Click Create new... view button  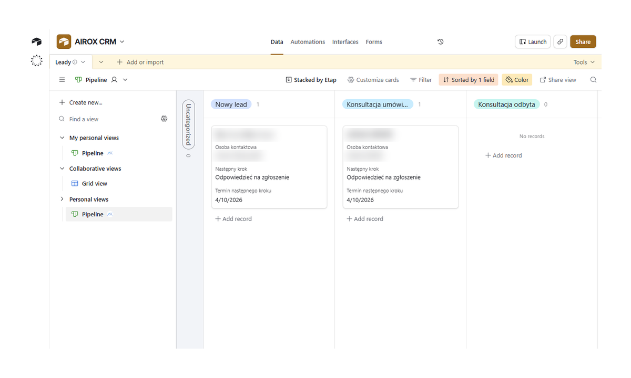[x=81, y=102]
